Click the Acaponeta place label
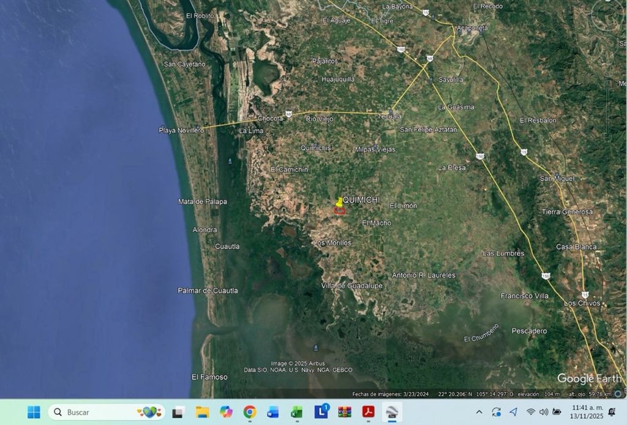627x425 pixels. click(x=472, y=28)
